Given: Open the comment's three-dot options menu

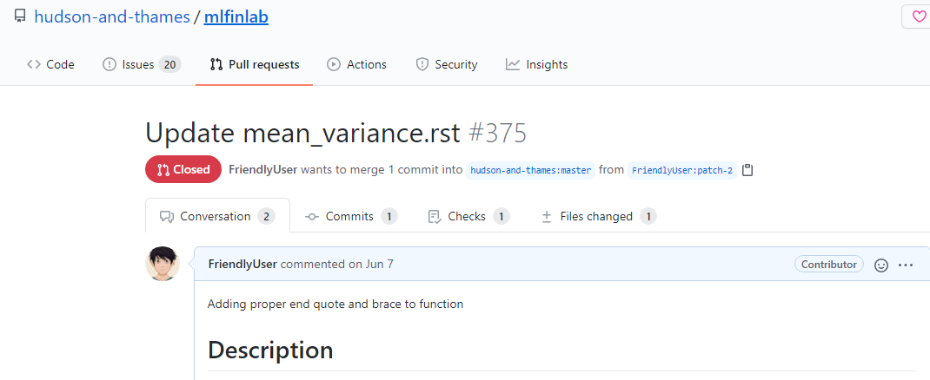Looking at the screenshot, I should pos(906,265).
